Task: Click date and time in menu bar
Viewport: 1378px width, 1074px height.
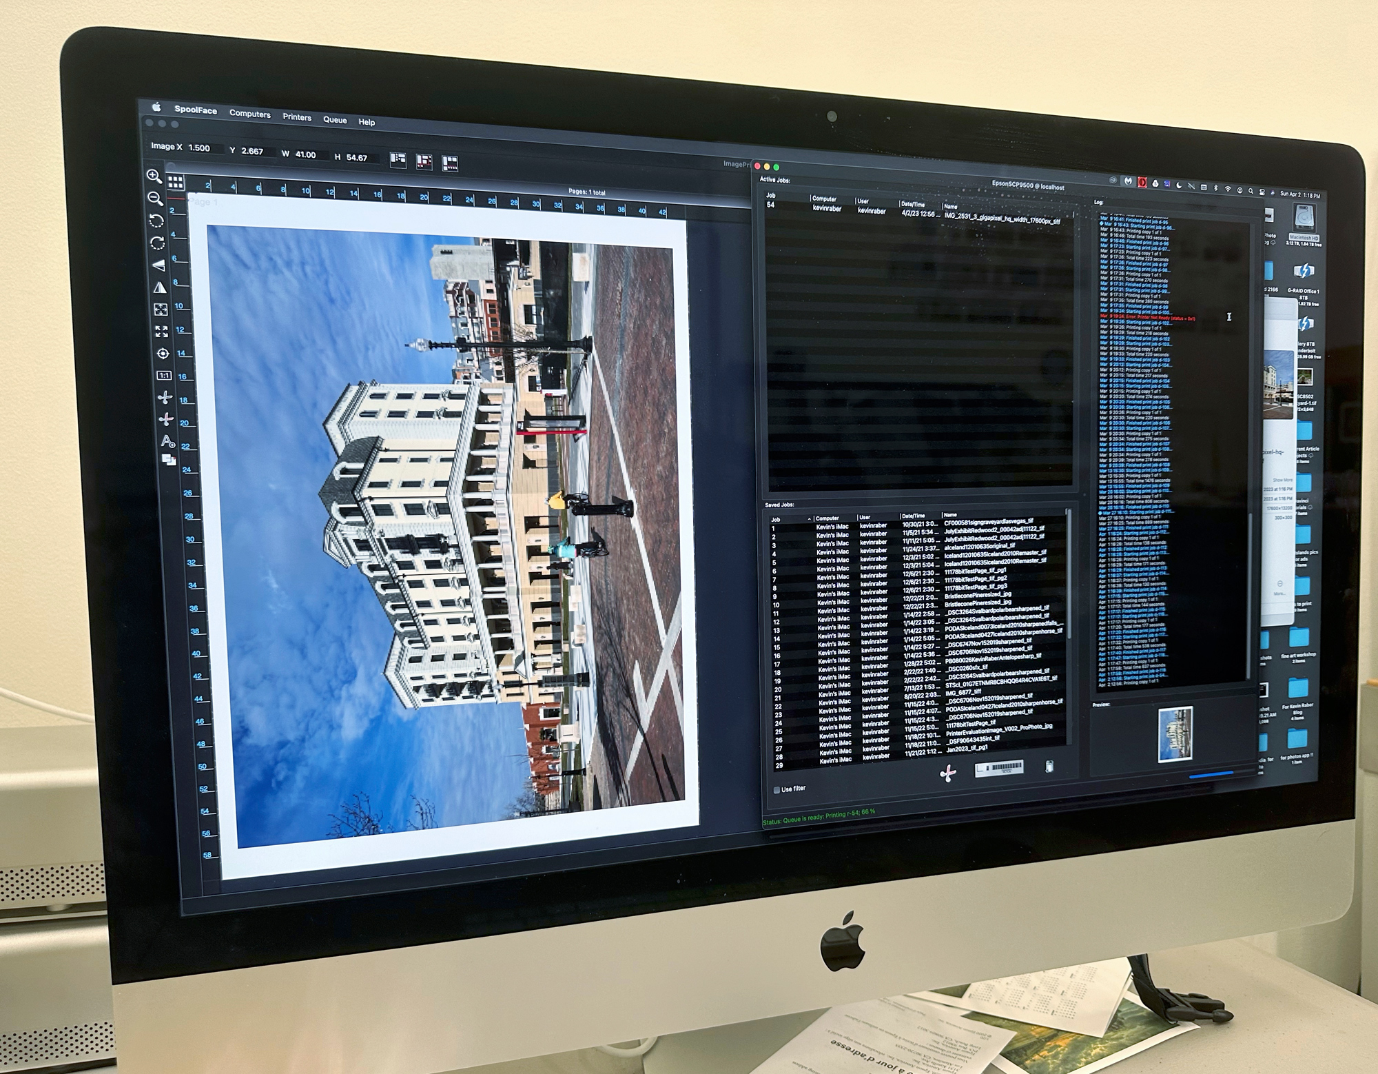Action: 1299,195
